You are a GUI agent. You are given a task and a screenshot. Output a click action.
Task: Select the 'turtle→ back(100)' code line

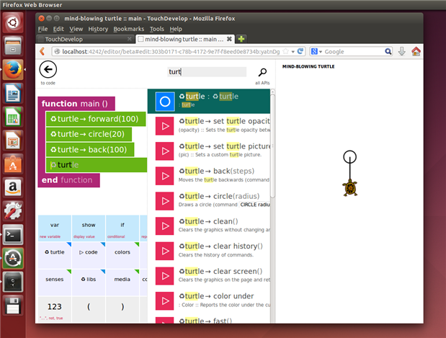90,150
